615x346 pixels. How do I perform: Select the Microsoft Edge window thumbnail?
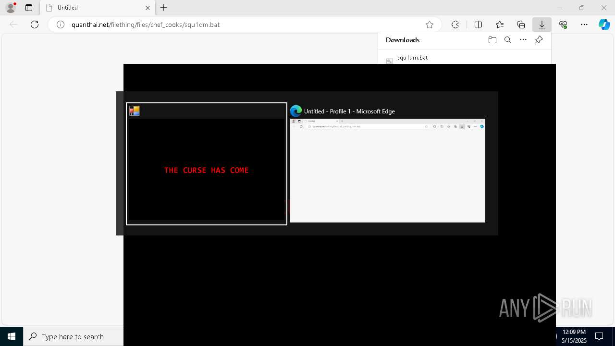pos(388,164)
